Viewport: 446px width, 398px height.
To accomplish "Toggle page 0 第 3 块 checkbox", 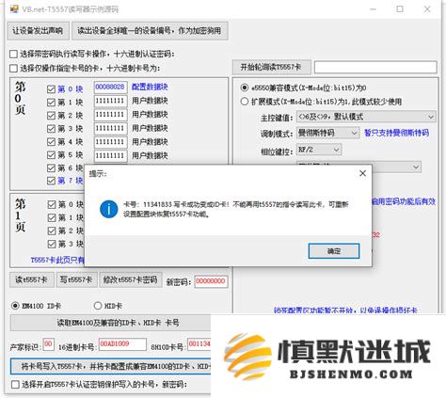I will point(51,129).
